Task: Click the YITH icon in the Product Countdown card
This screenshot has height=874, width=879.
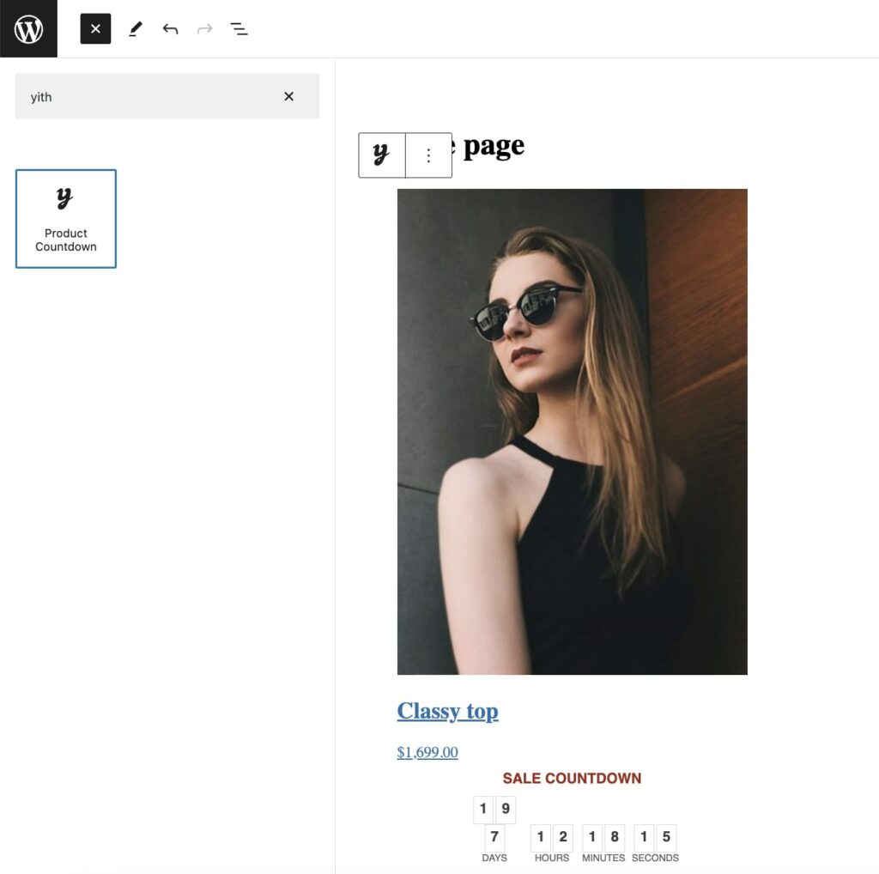Action: [65, 198]
